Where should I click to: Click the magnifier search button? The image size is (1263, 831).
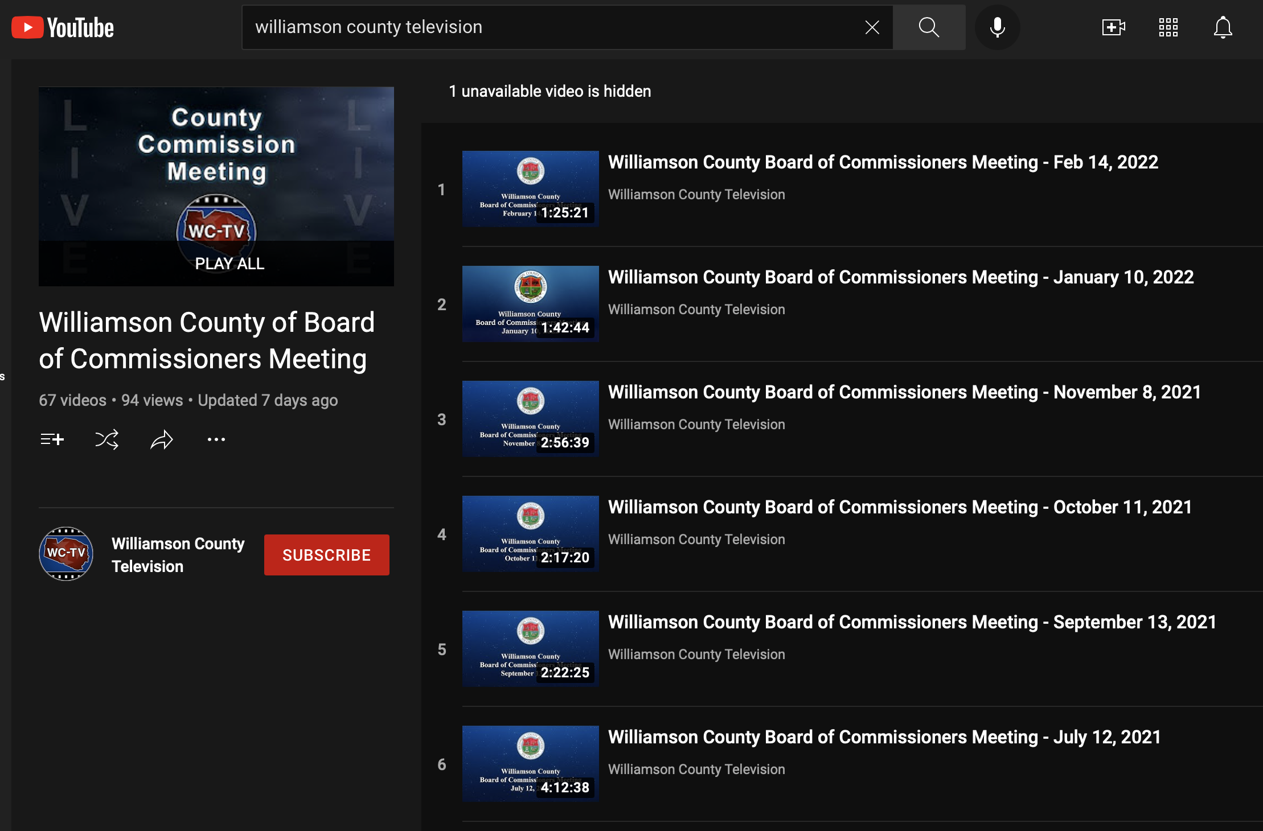(929, 27)
